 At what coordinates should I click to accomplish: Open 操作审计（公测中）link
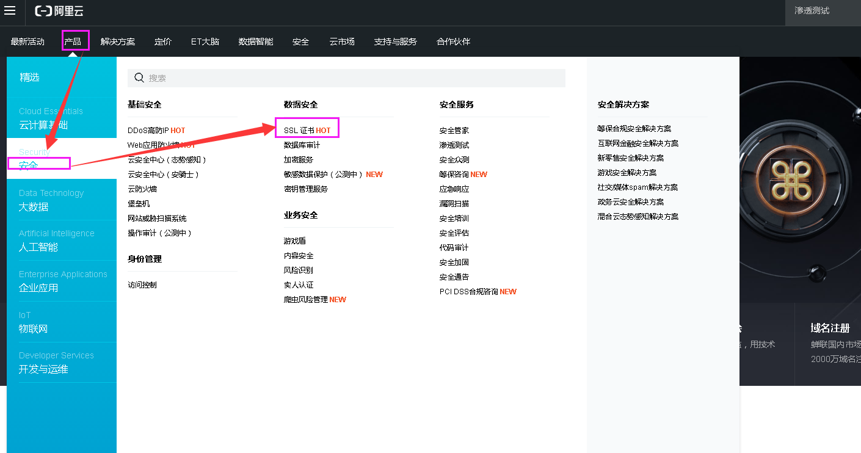point(160,233)
